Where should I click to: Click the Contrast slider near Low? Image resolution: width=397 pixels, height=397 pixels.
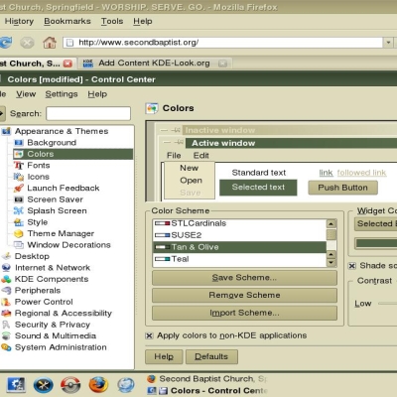(387, 304)
